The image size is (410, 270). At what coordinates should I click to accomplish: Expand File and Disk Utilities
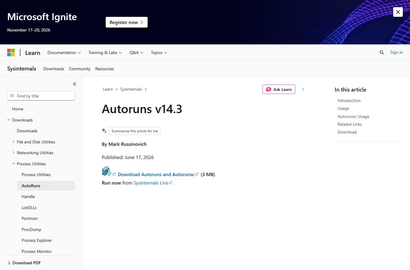[14, 142]
